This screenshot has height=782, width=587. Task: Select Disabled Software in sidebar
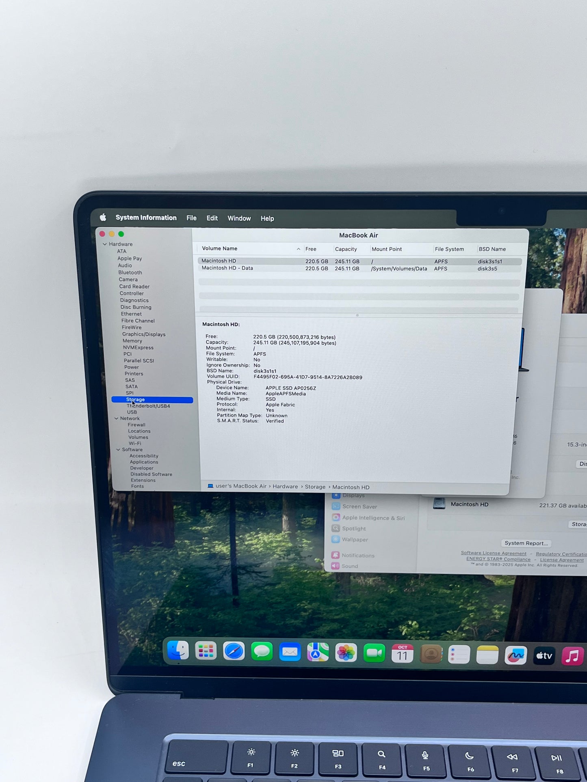click(151, 474)
